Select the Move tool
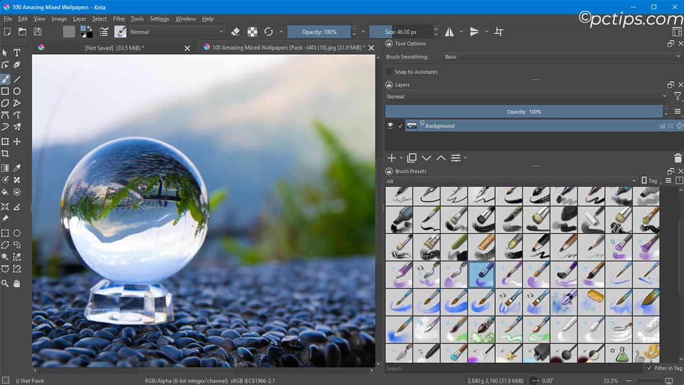The image size is (684, 385). pos(16,140)
